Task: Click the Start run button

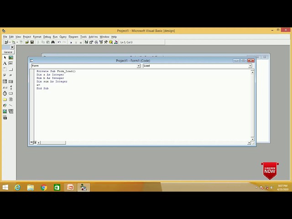Action: coord(71,42)
